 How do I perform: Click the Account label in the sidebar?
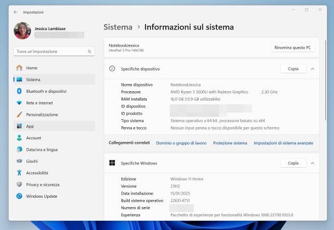[33, 138]
